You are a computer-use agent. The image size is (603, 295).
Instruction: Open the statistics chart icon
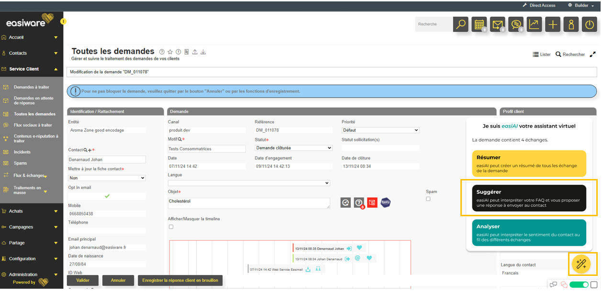tap(534, 24)
